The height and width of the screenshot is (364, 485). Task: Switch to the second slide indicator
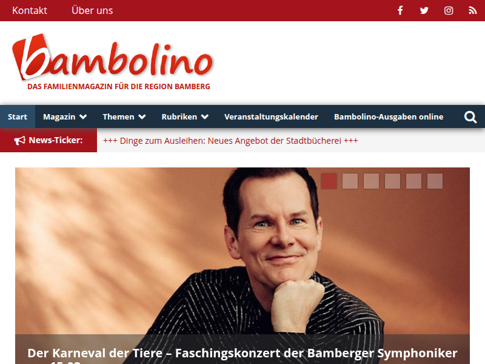(350, 181)
